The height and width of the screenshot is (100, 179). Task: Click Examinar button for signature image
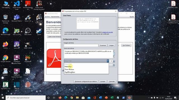(103, 45)
